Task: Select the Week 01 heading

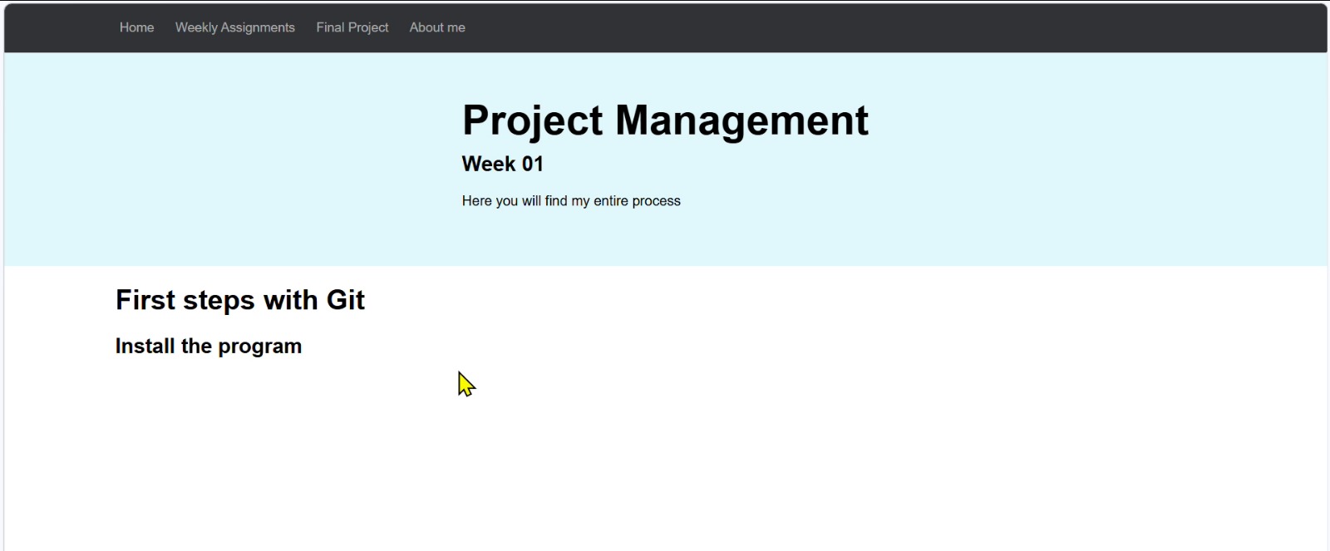Action: 502,164
